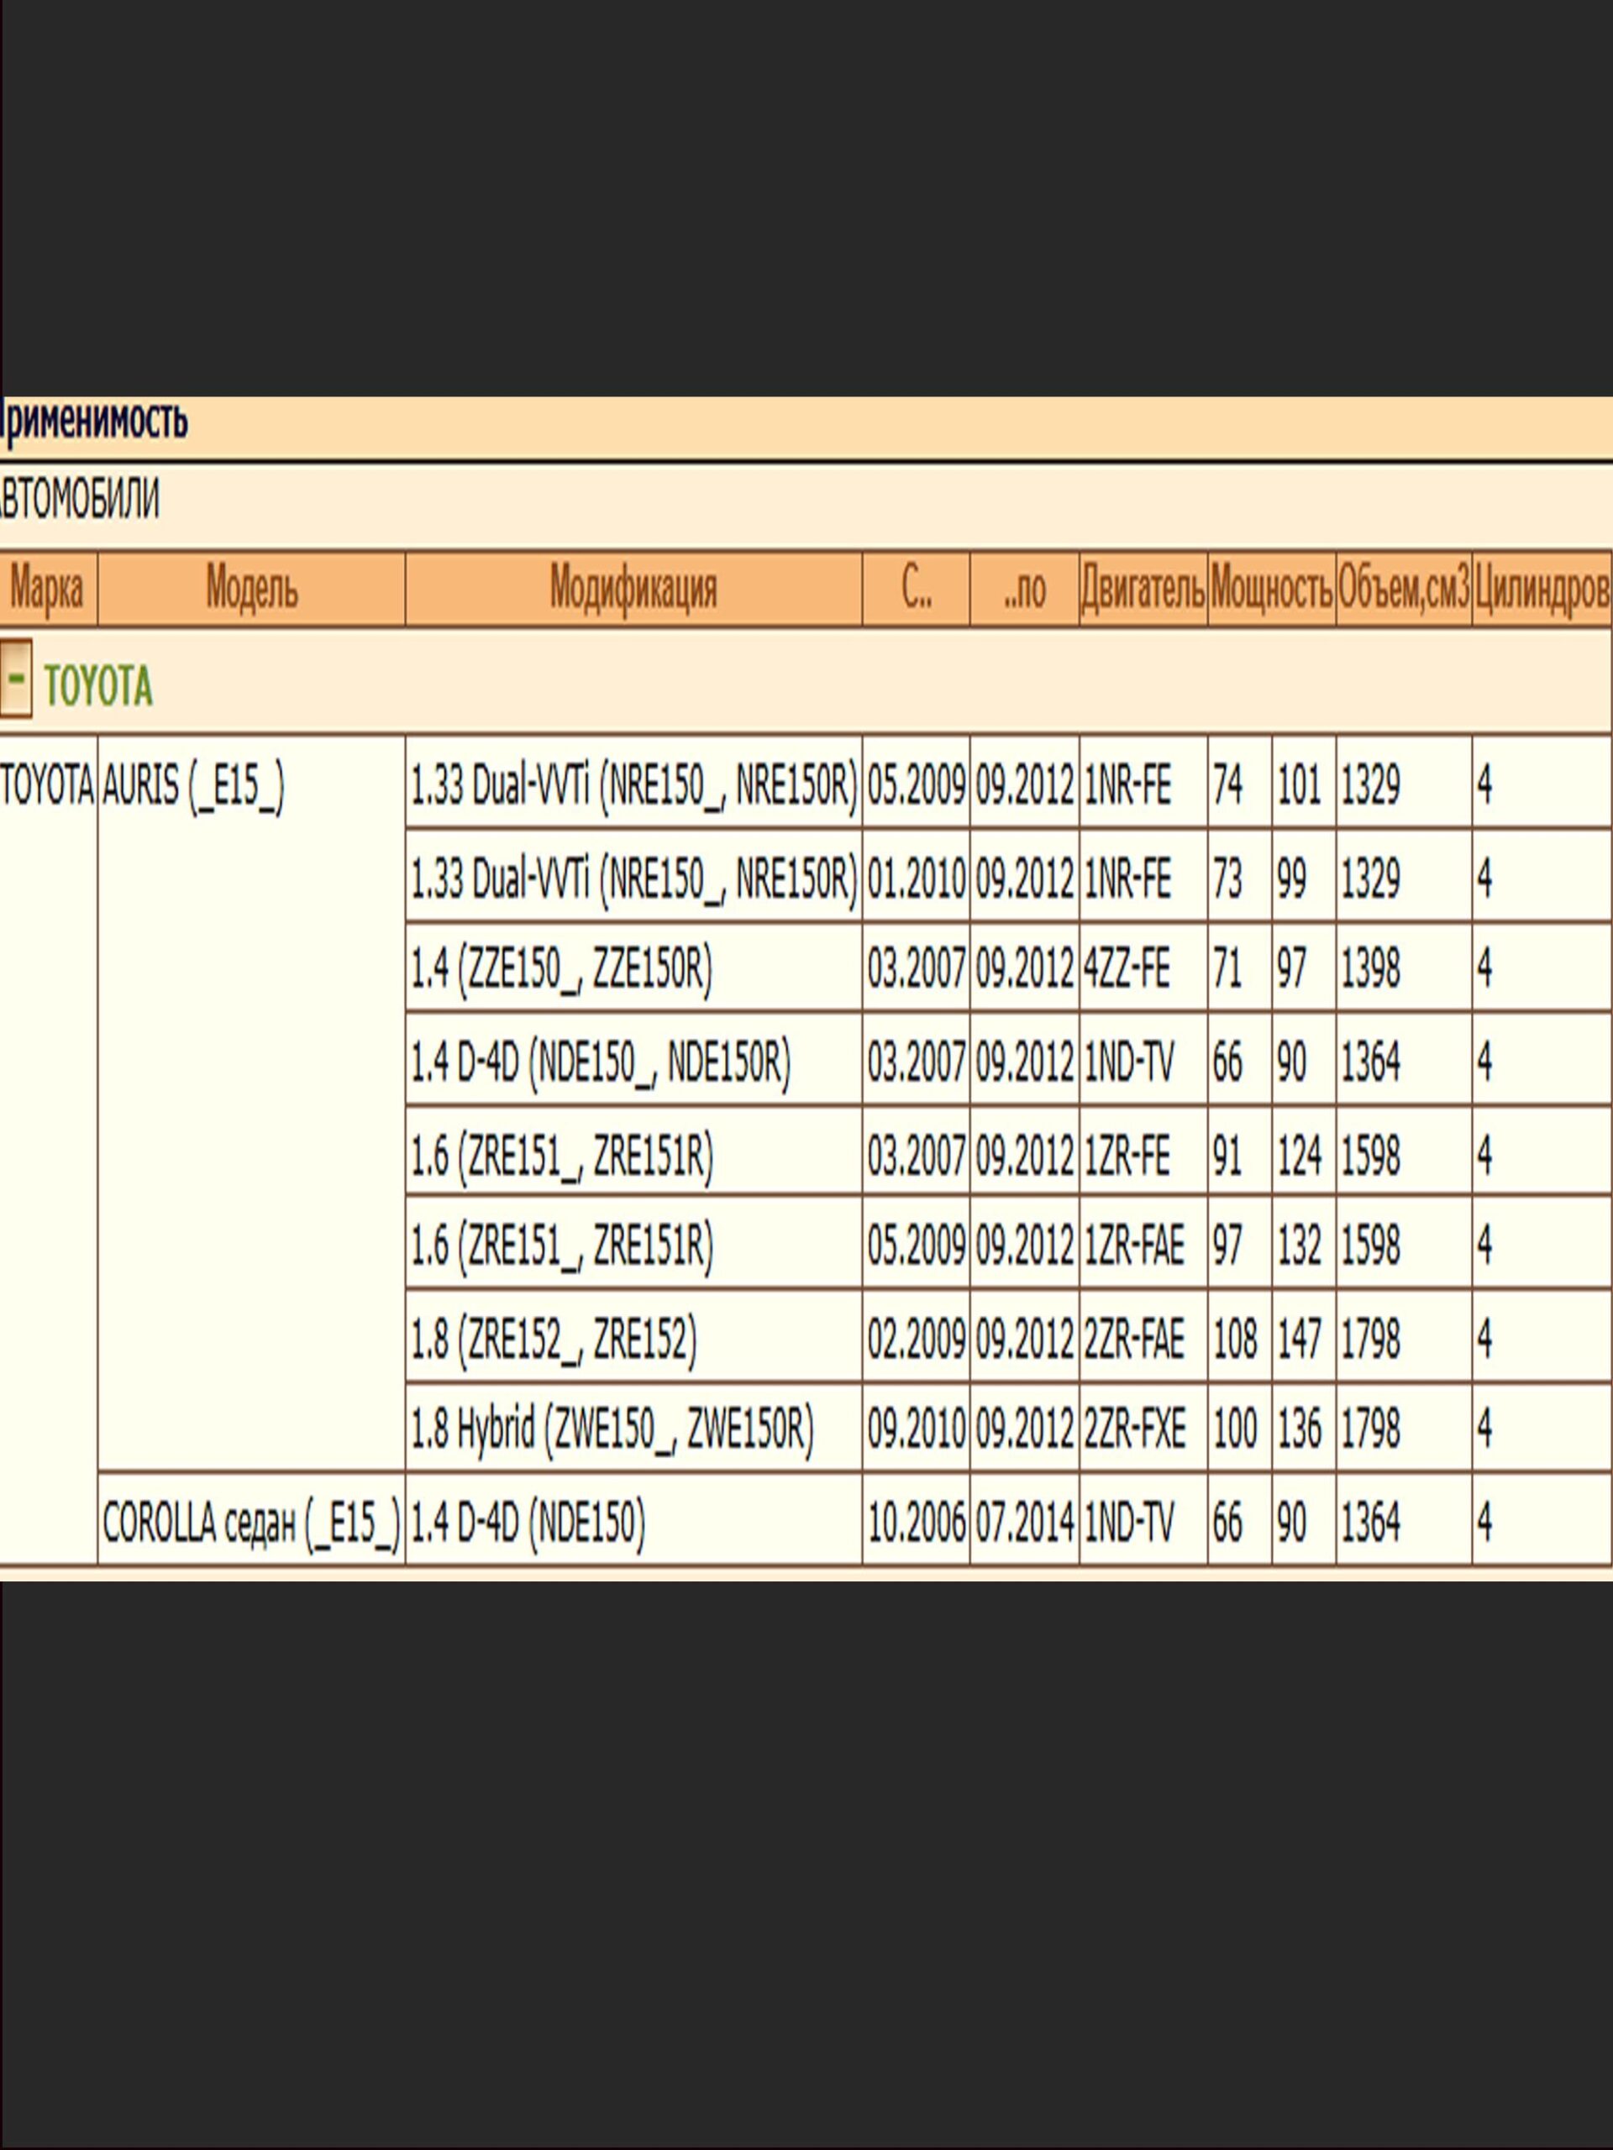
Task: Collapse the TOYOTA group with minus icon
Action: click(x=16, y=679)
